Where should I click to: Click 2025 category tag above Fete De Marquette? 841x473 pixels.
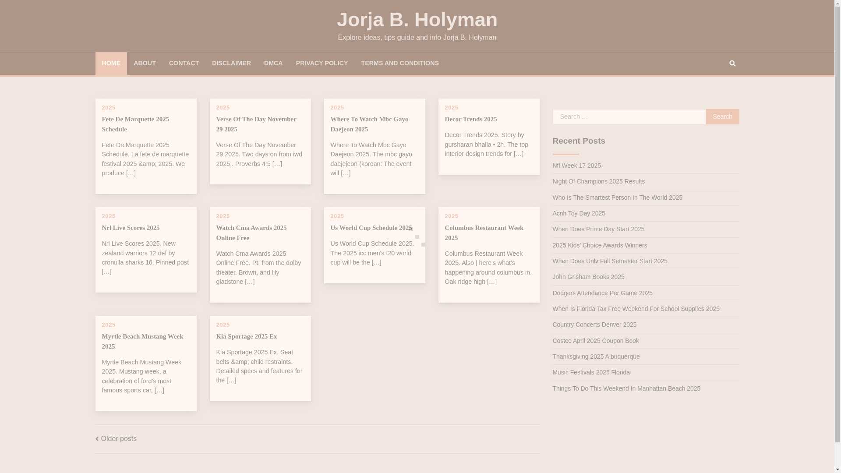click(x=109, y=108)
